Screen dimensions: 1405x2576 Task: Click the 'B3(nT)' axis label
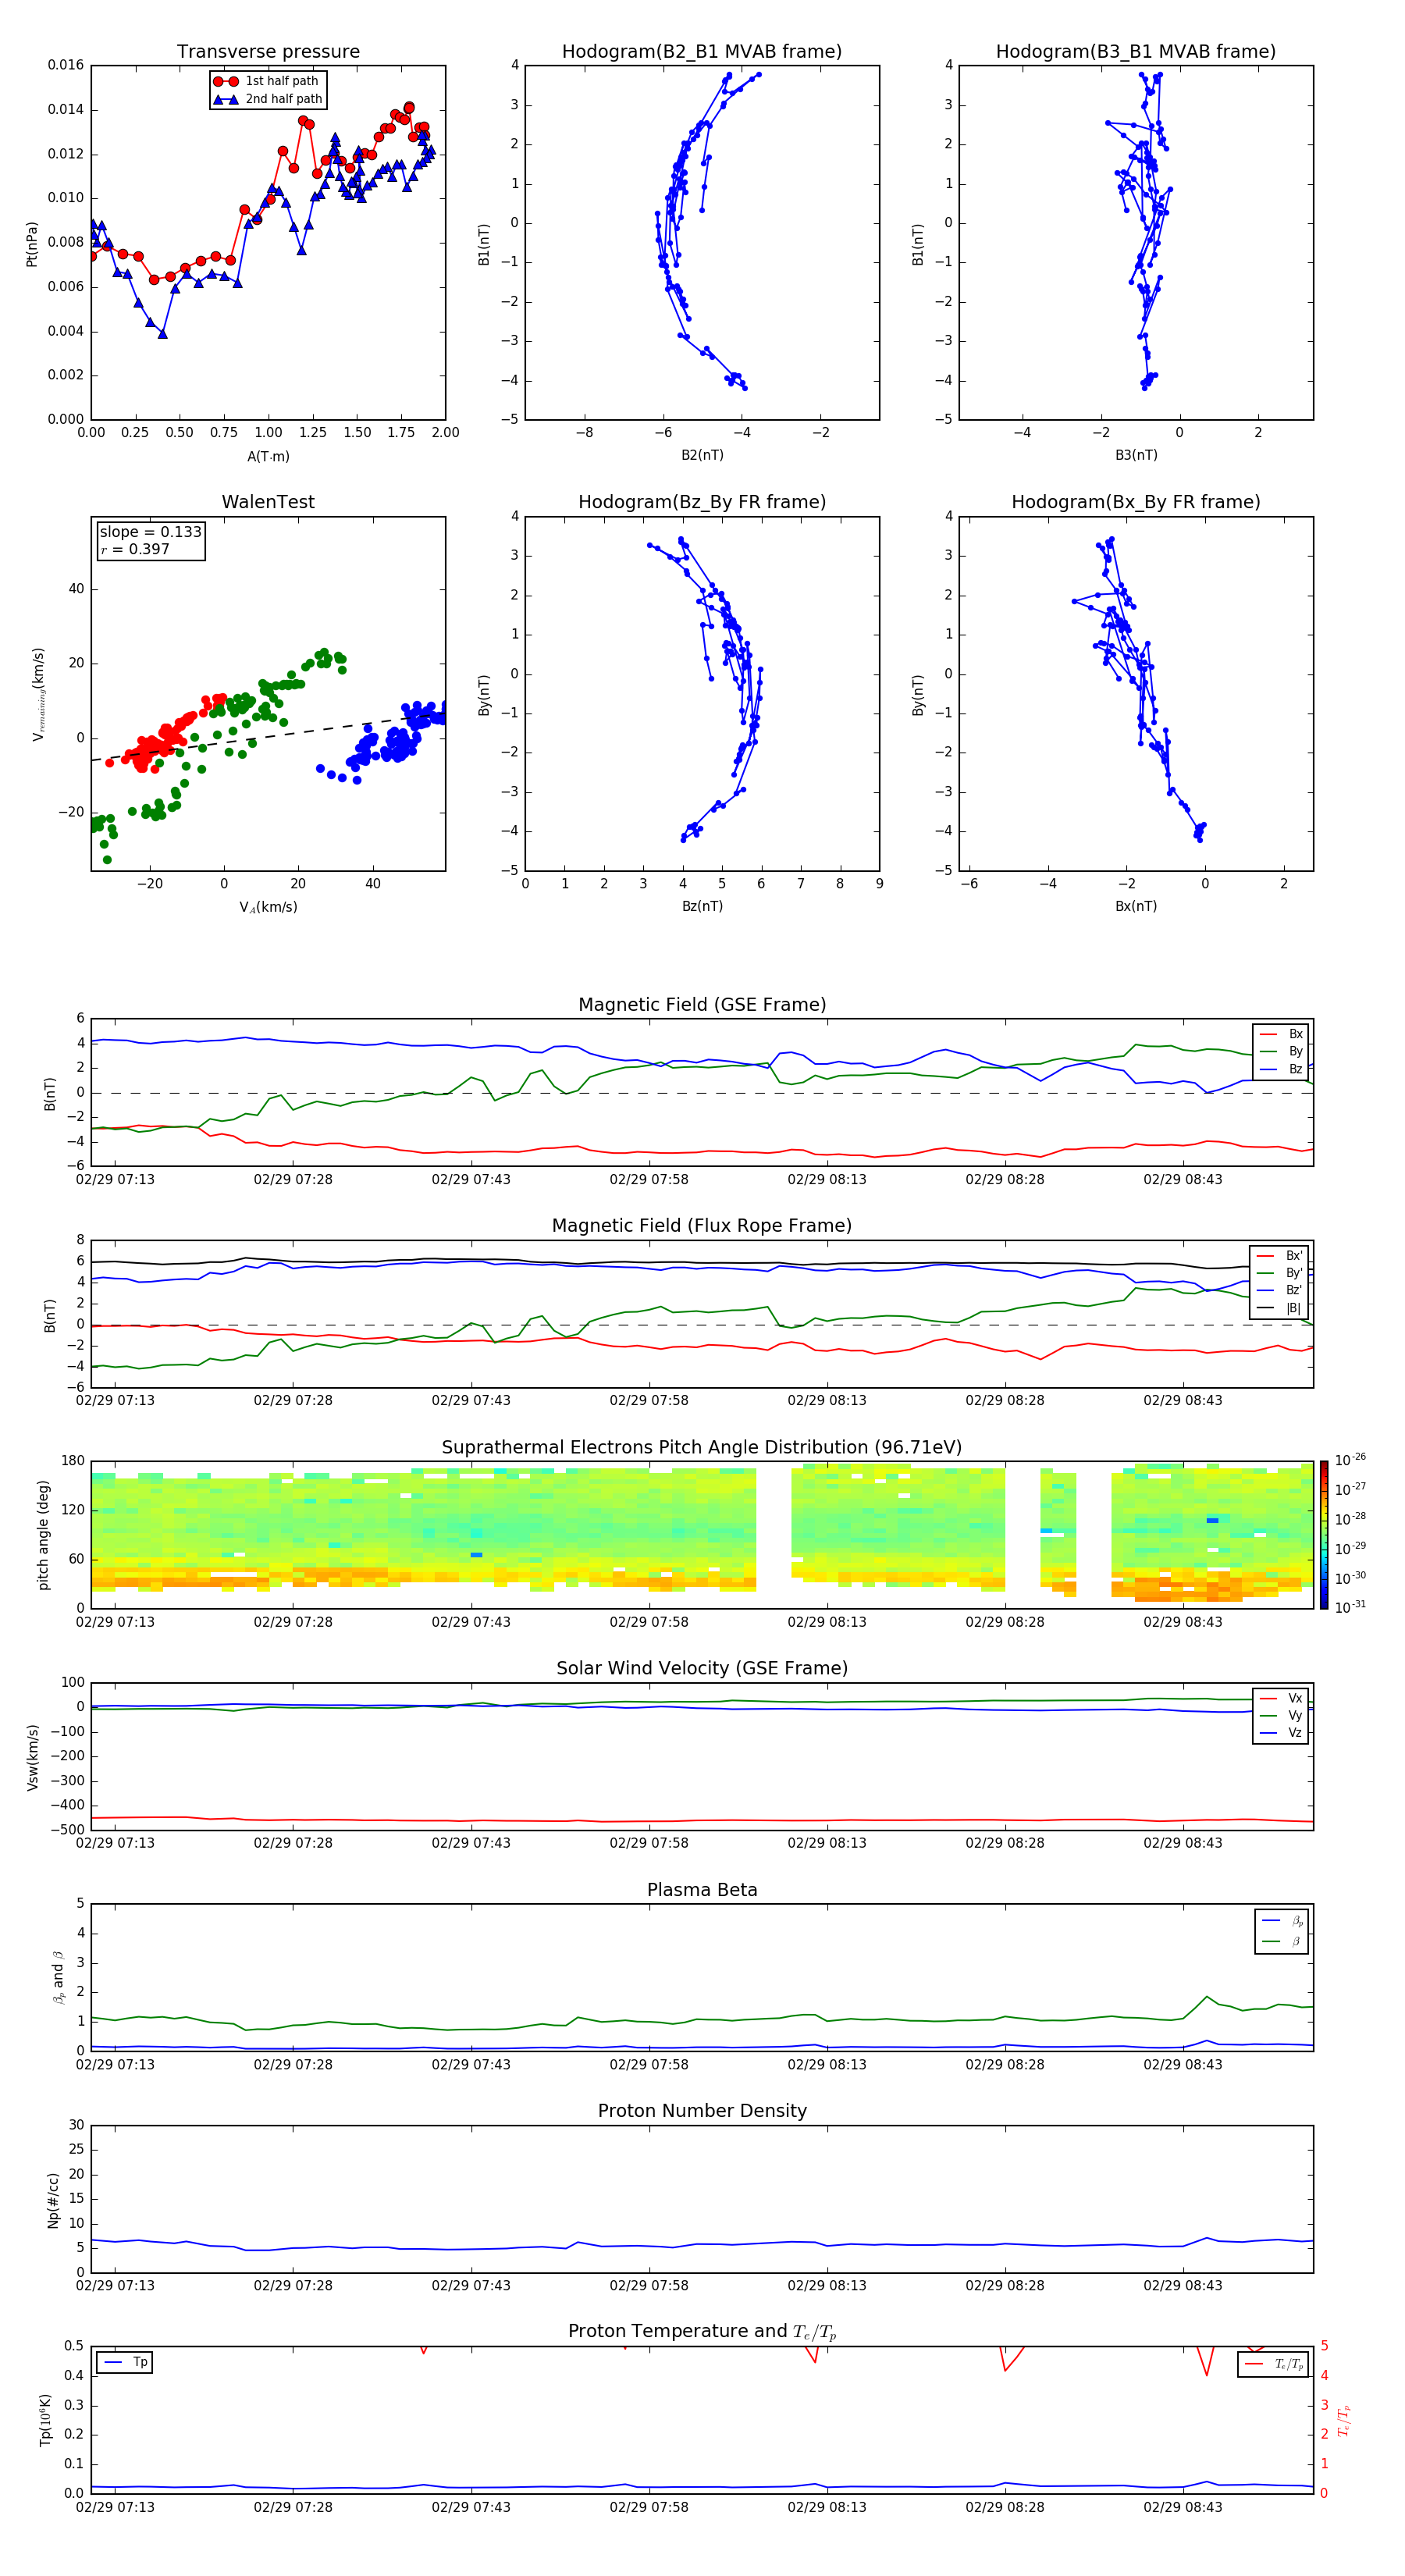click(1136, 455)
